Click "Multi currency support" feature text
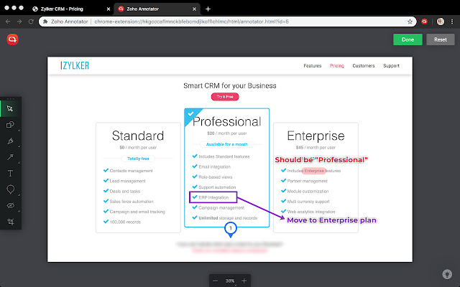The width and height of the screenshot is (460, 287). point(308,202)
